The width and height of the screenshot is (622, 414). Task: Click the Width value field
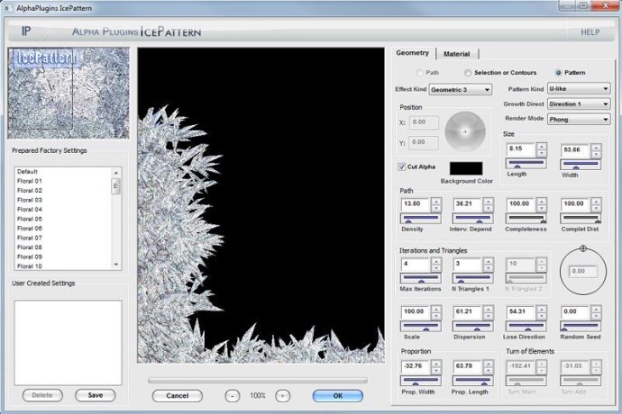tap(575, 150)
